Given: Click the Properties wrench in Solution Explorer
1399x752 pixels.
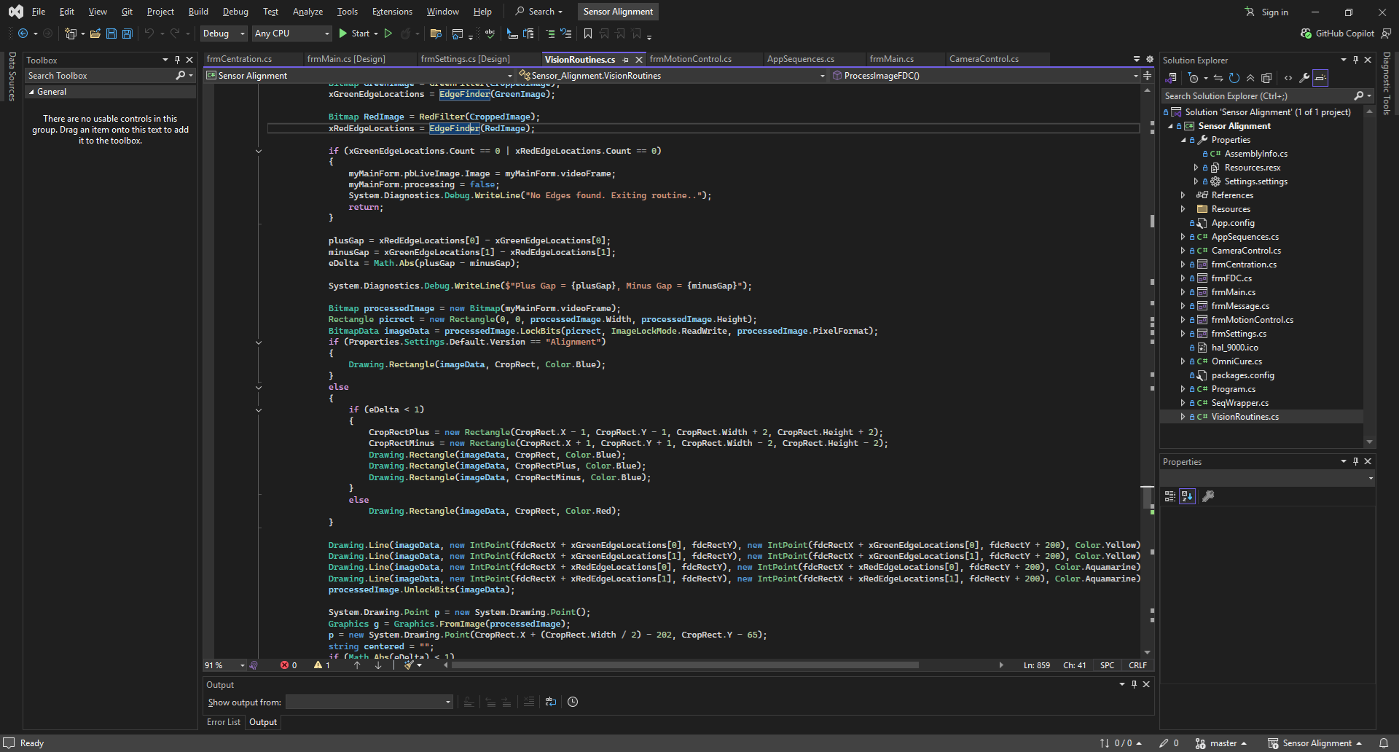Looking at the screenshot, I should pos(1304,78).
